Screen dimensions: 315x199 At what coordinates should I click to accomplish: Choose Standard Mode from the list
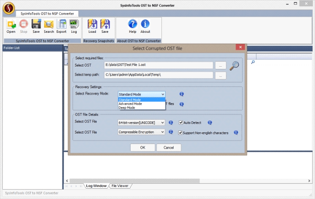(x=142, y=100)
